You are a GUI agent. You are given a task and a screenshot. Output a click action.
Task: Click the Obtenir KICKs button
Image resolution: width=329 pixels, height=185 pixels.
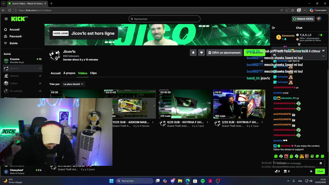(x=303, y=19)
